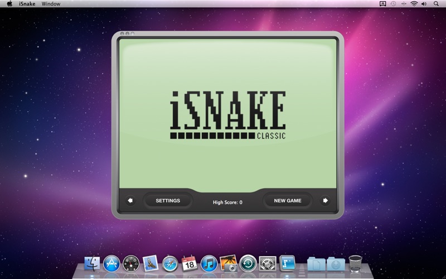The height and width of the screenshot is (279, 446).
Task: Click the right arrow in iSnake
Action: point(325,200)
